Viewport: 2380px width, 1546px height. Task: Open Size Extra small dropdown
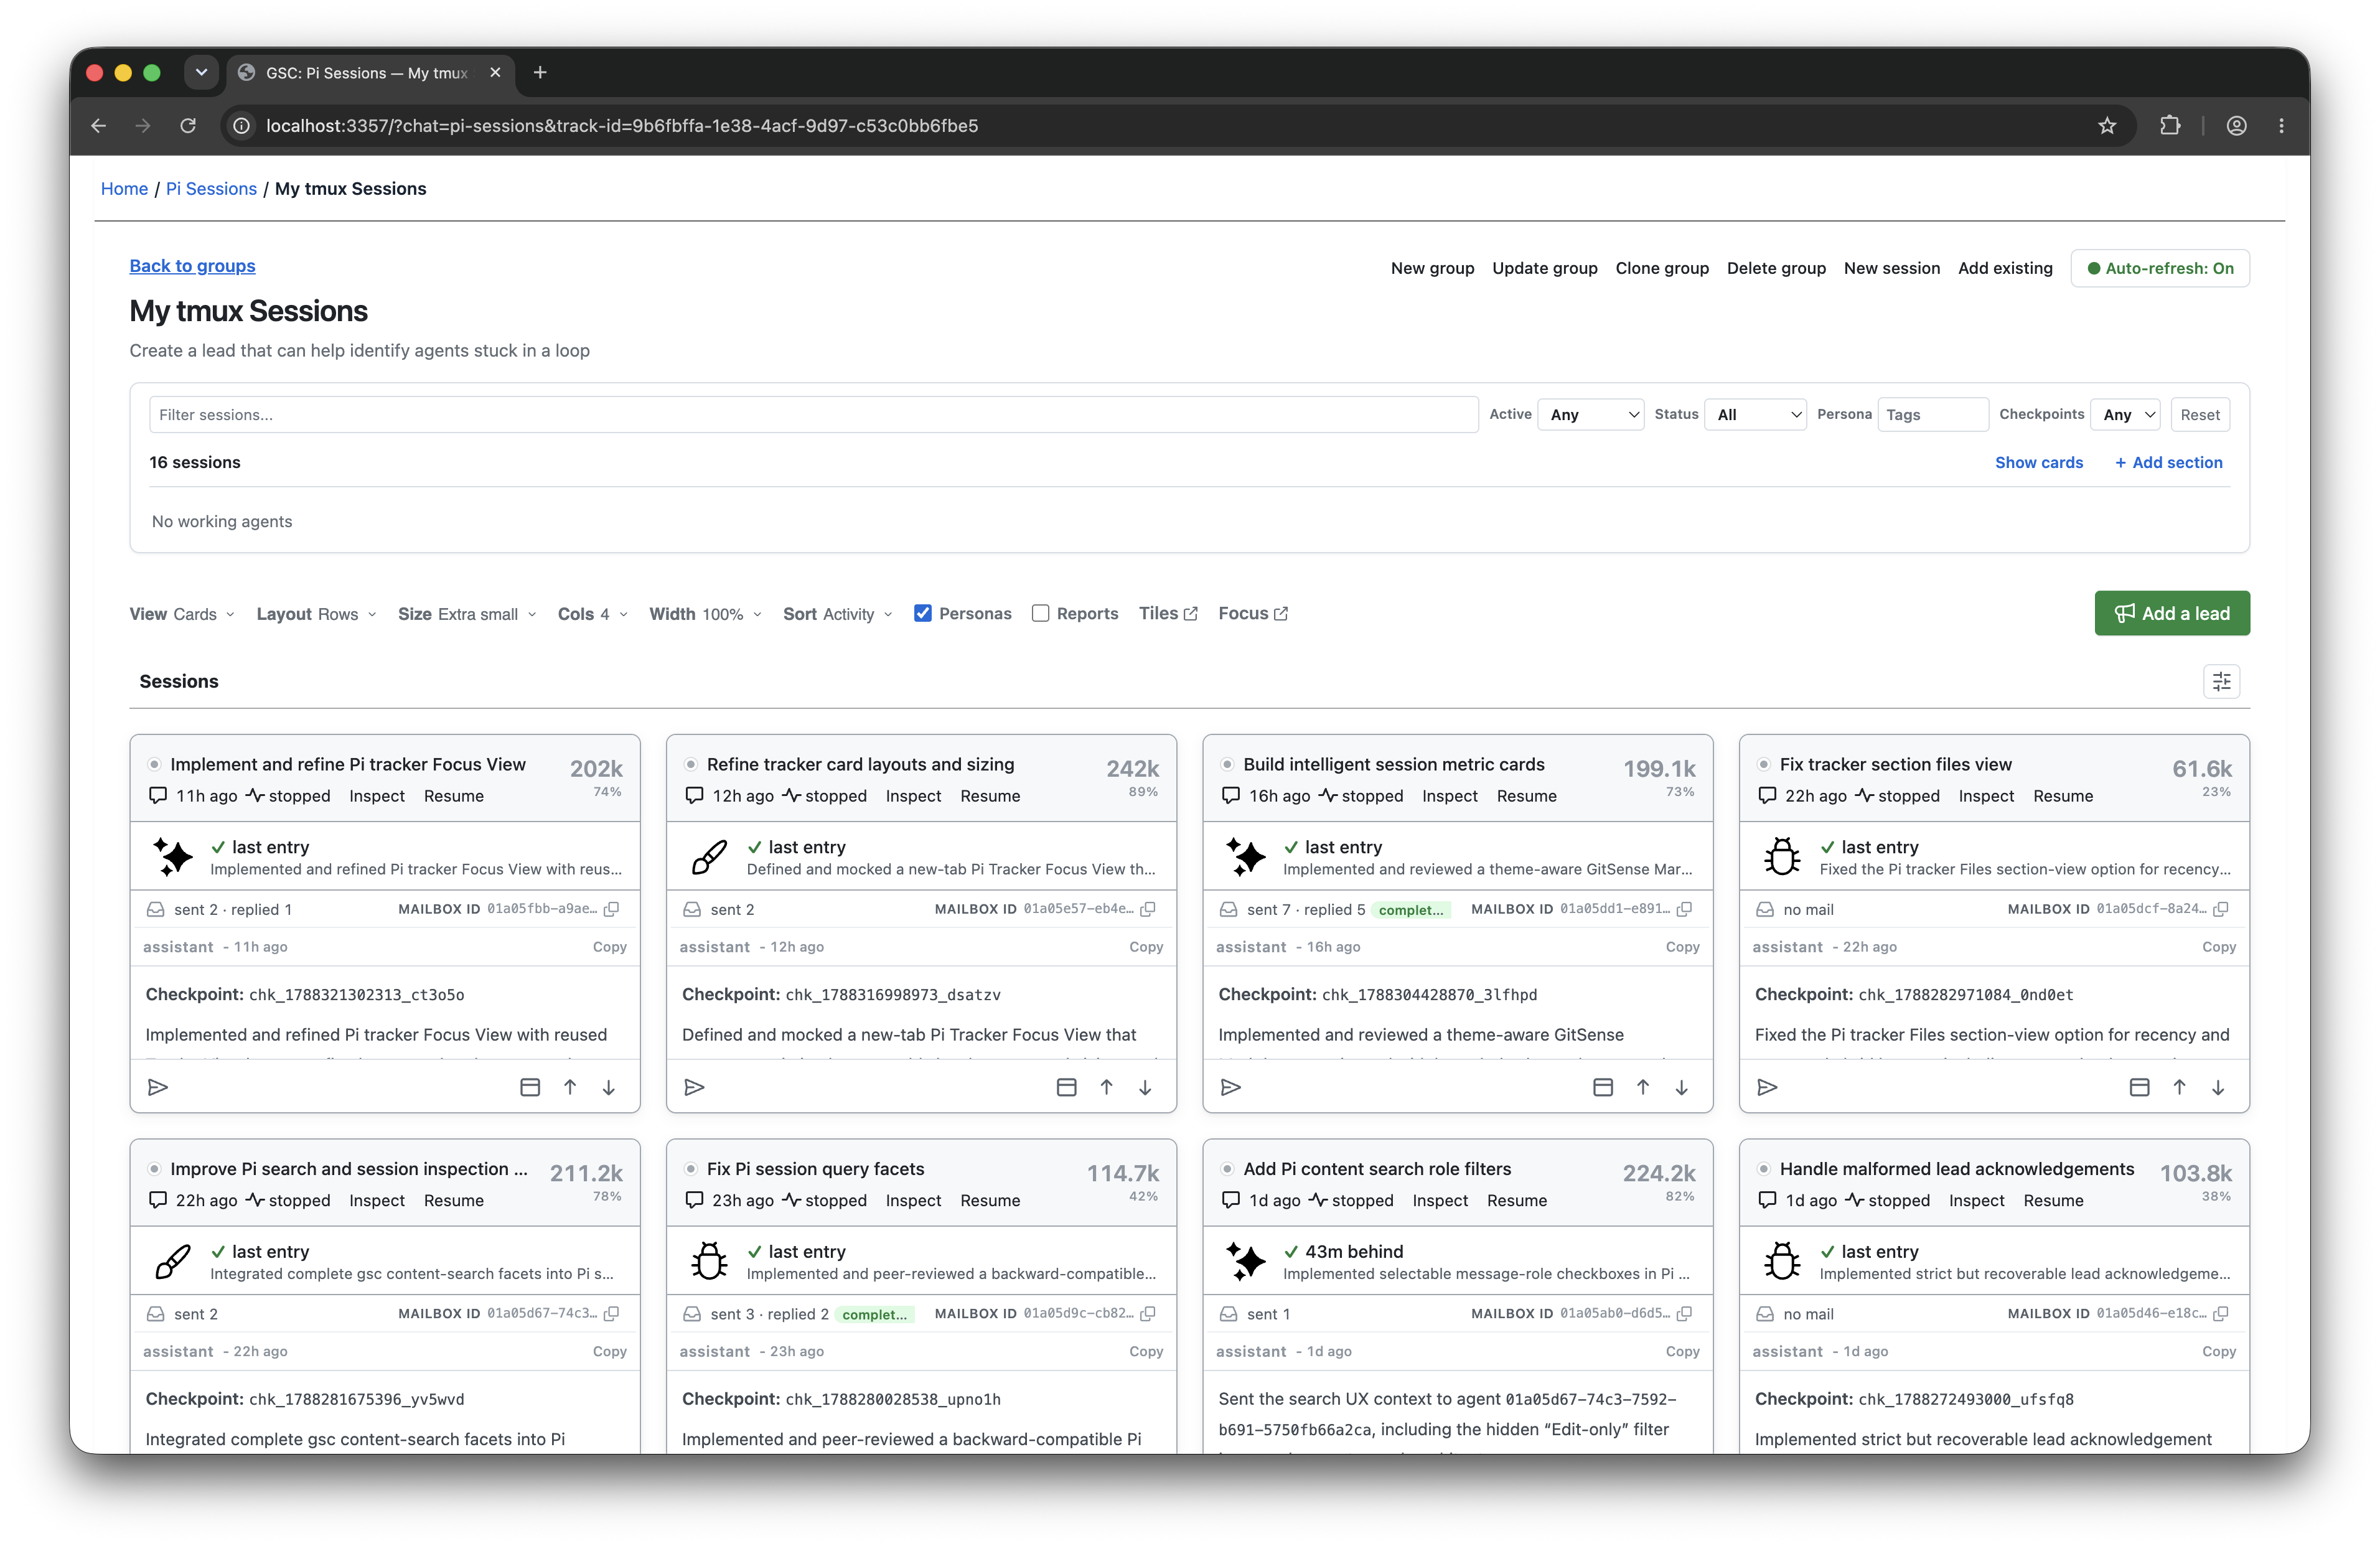pos(467,614)
